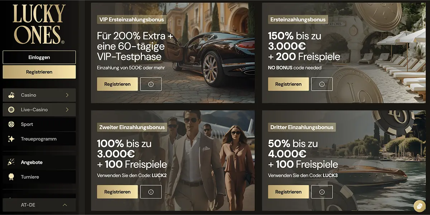Screen dimensions: 430x215
Task: Click the sidebar Registrieren button
Action: click(x=39, y=72)
